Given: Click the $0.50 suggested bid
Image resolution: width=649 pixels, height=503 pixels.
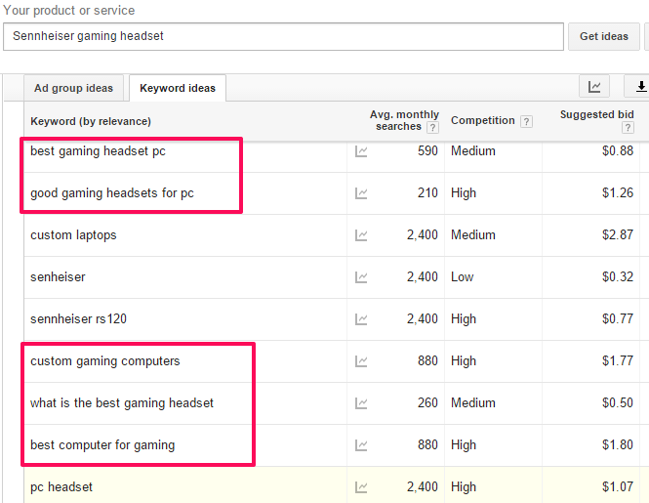Looking at the screenshot, I should (x=618, y=402).
